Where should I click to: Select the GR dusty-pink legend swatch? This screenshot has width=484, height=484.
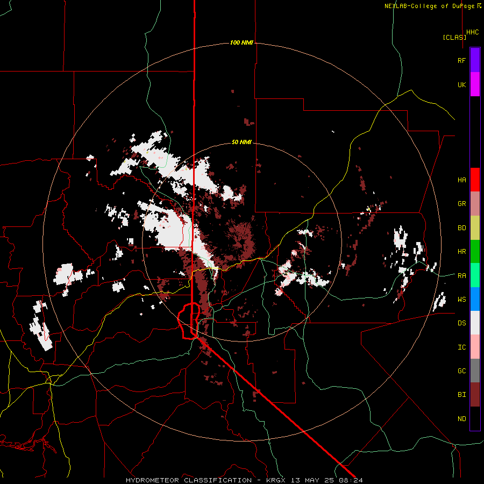[x=475, y=204]
